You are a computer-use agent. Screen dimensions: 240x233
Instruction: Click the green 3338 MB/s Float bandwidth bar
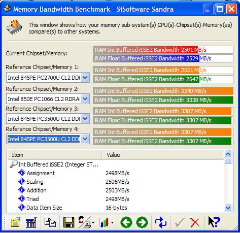point(163,100)
